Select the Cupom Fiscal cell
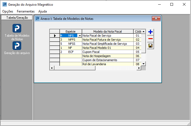Viewport: 191px width, 126px height. point(108,52)
